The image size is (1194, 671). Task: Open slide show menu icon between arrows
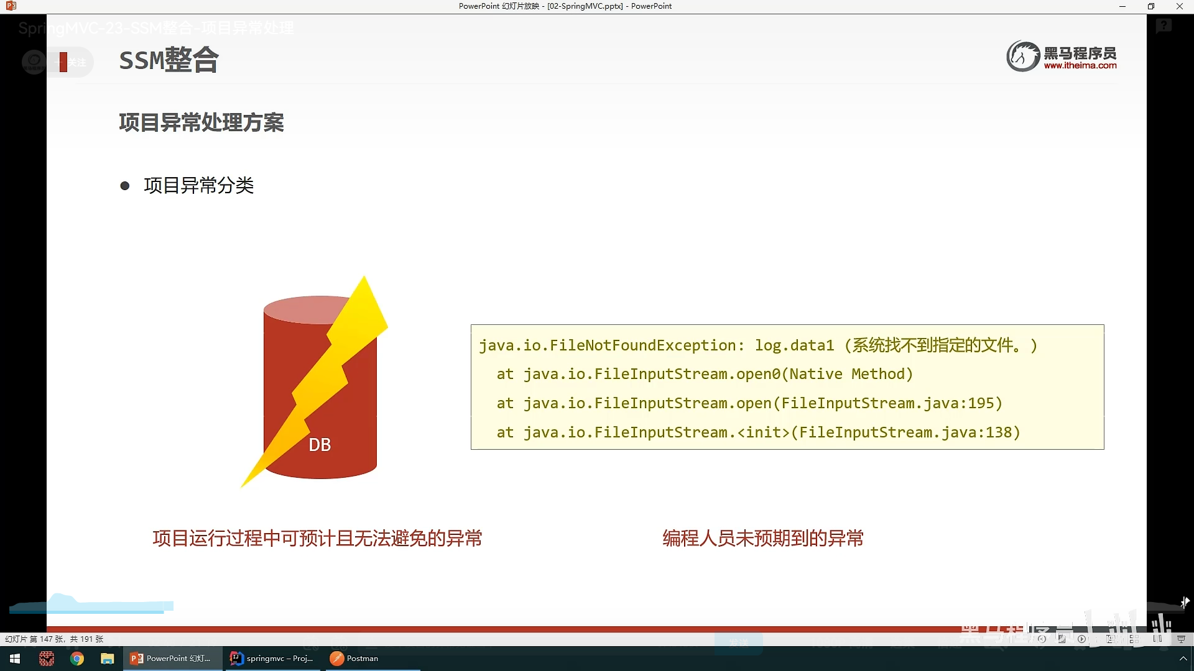coord(1062,639)
